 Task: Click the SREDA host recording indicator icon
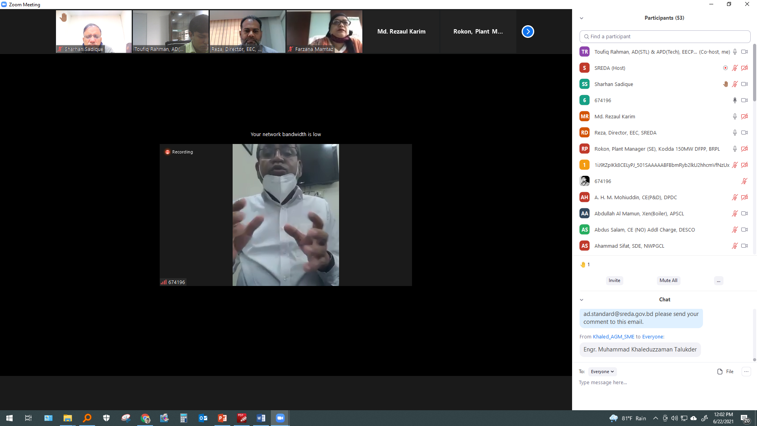tap(725, 68)
